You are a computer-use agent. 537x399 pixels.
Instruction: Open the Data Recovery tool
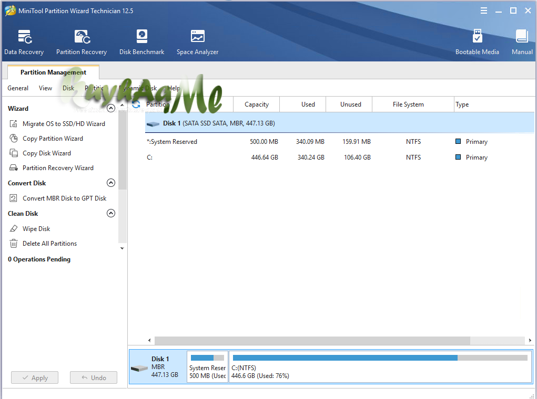coord(24,42)
